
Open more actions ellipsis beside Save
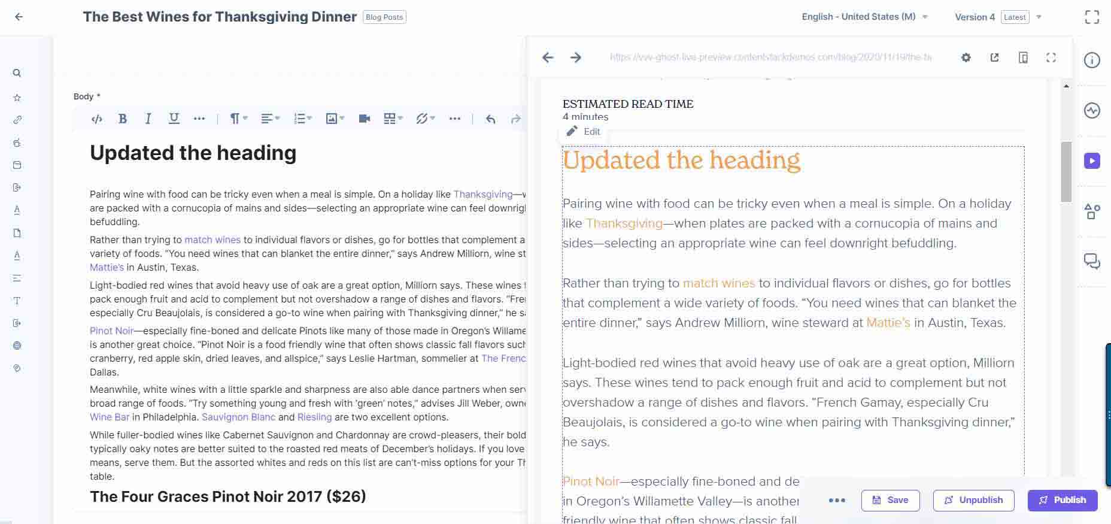pyautogui.click(x=837, y=500)
